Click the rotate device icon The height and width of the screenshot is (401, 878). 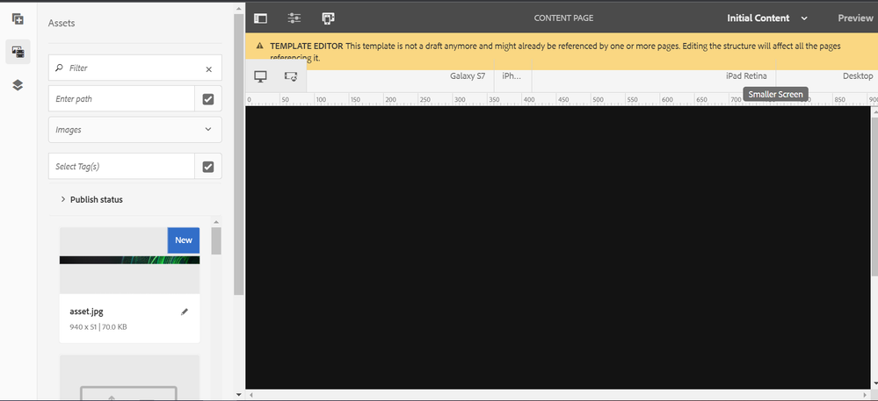click(x=290, y=76)
